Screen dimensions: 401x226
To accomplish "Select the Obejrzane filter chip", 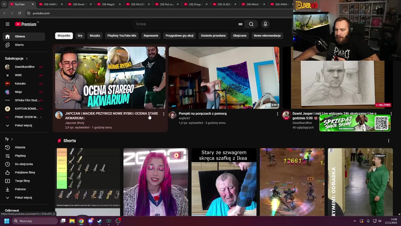I will [240, 36].
